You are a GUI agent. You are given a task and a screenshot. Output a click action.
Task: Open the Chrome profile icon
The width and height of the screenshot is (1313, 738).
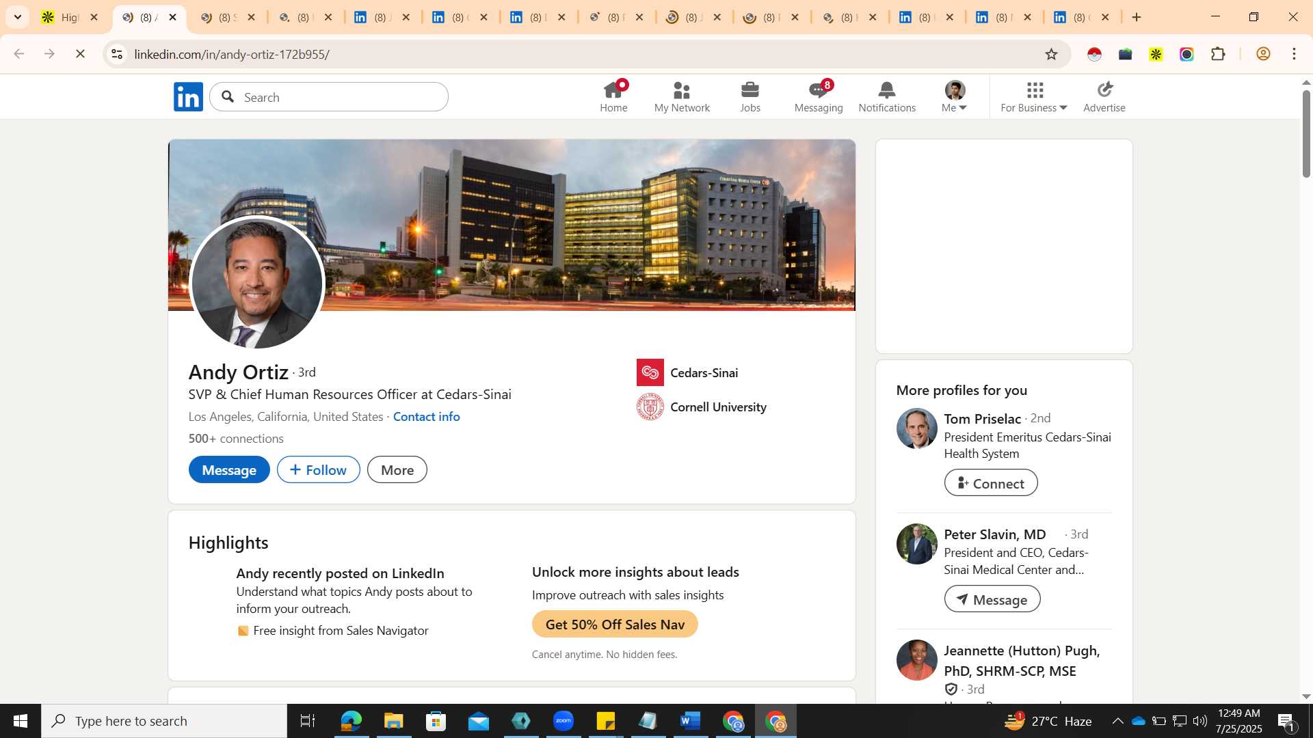[1263, 54]
